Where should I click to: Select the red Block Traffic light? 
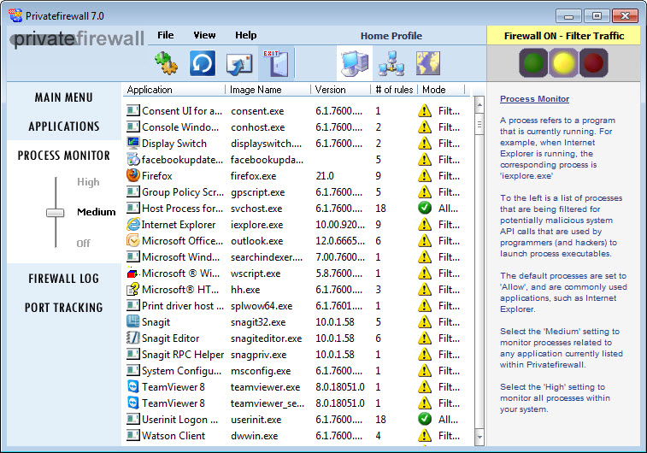click(x=591, y=62)
